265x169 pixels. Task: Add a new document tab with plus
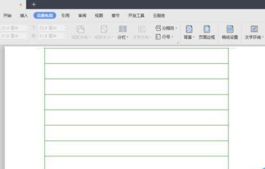coord(33,4)
